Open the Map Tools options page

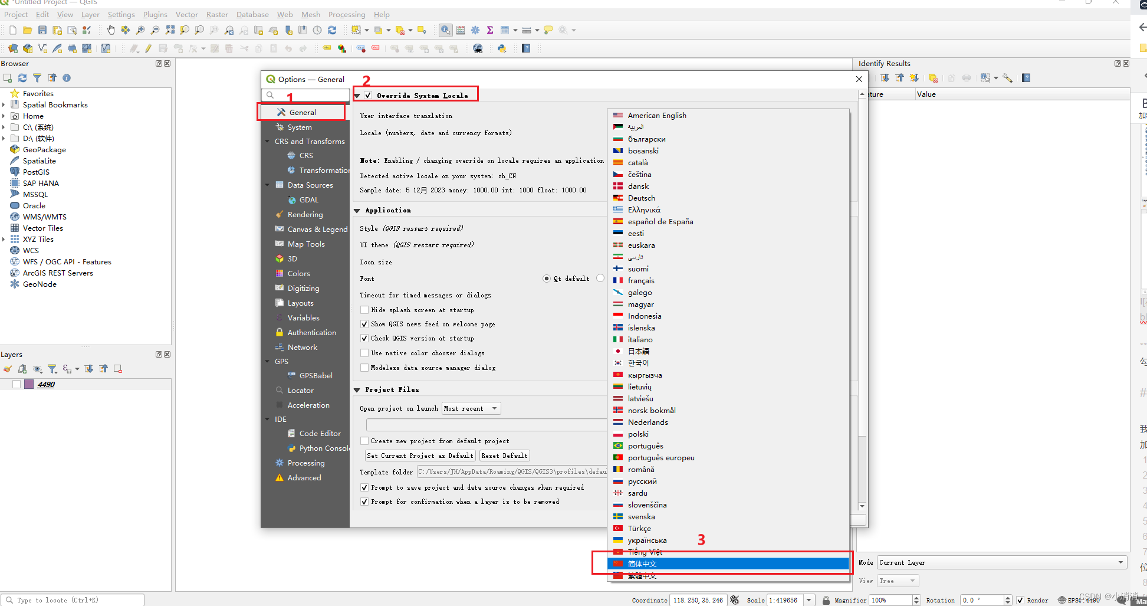(x=306, y=244)
